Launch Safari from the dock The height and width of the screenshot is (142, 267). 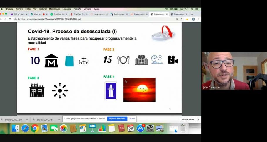coord(25,128)
